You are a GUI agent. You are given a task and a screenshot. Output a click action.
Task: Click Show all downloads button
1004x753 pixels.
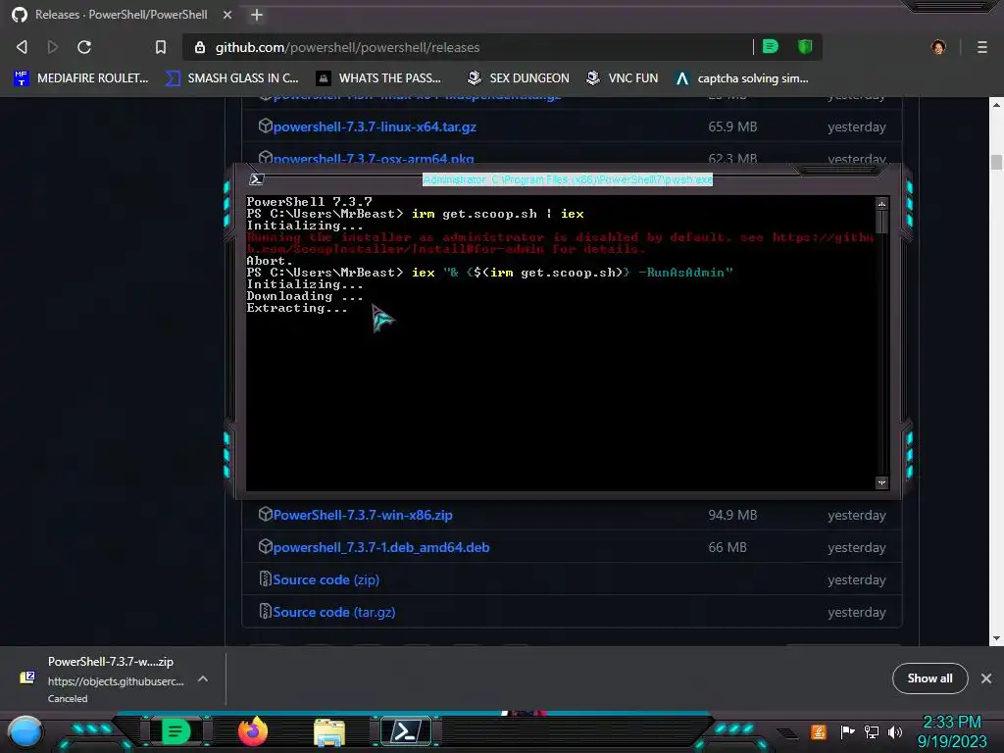click(929, 678)
